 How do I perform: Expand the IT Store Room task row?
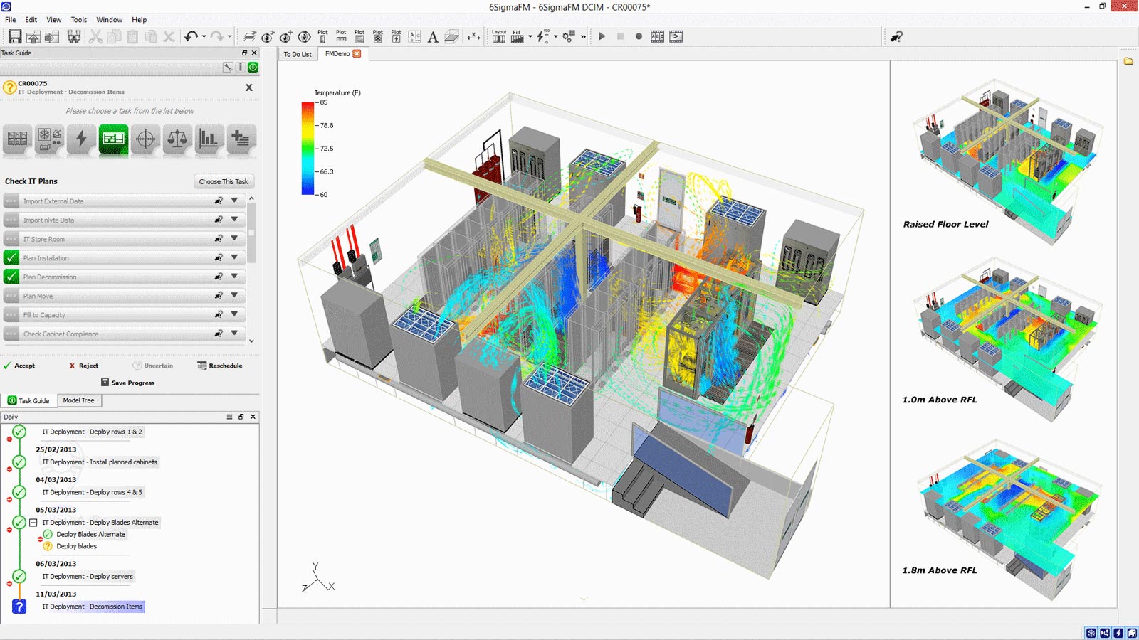pos(234,238)
